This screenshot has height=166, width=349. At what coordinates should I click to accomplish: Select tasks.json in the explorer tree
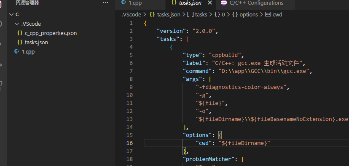(36, 42)
